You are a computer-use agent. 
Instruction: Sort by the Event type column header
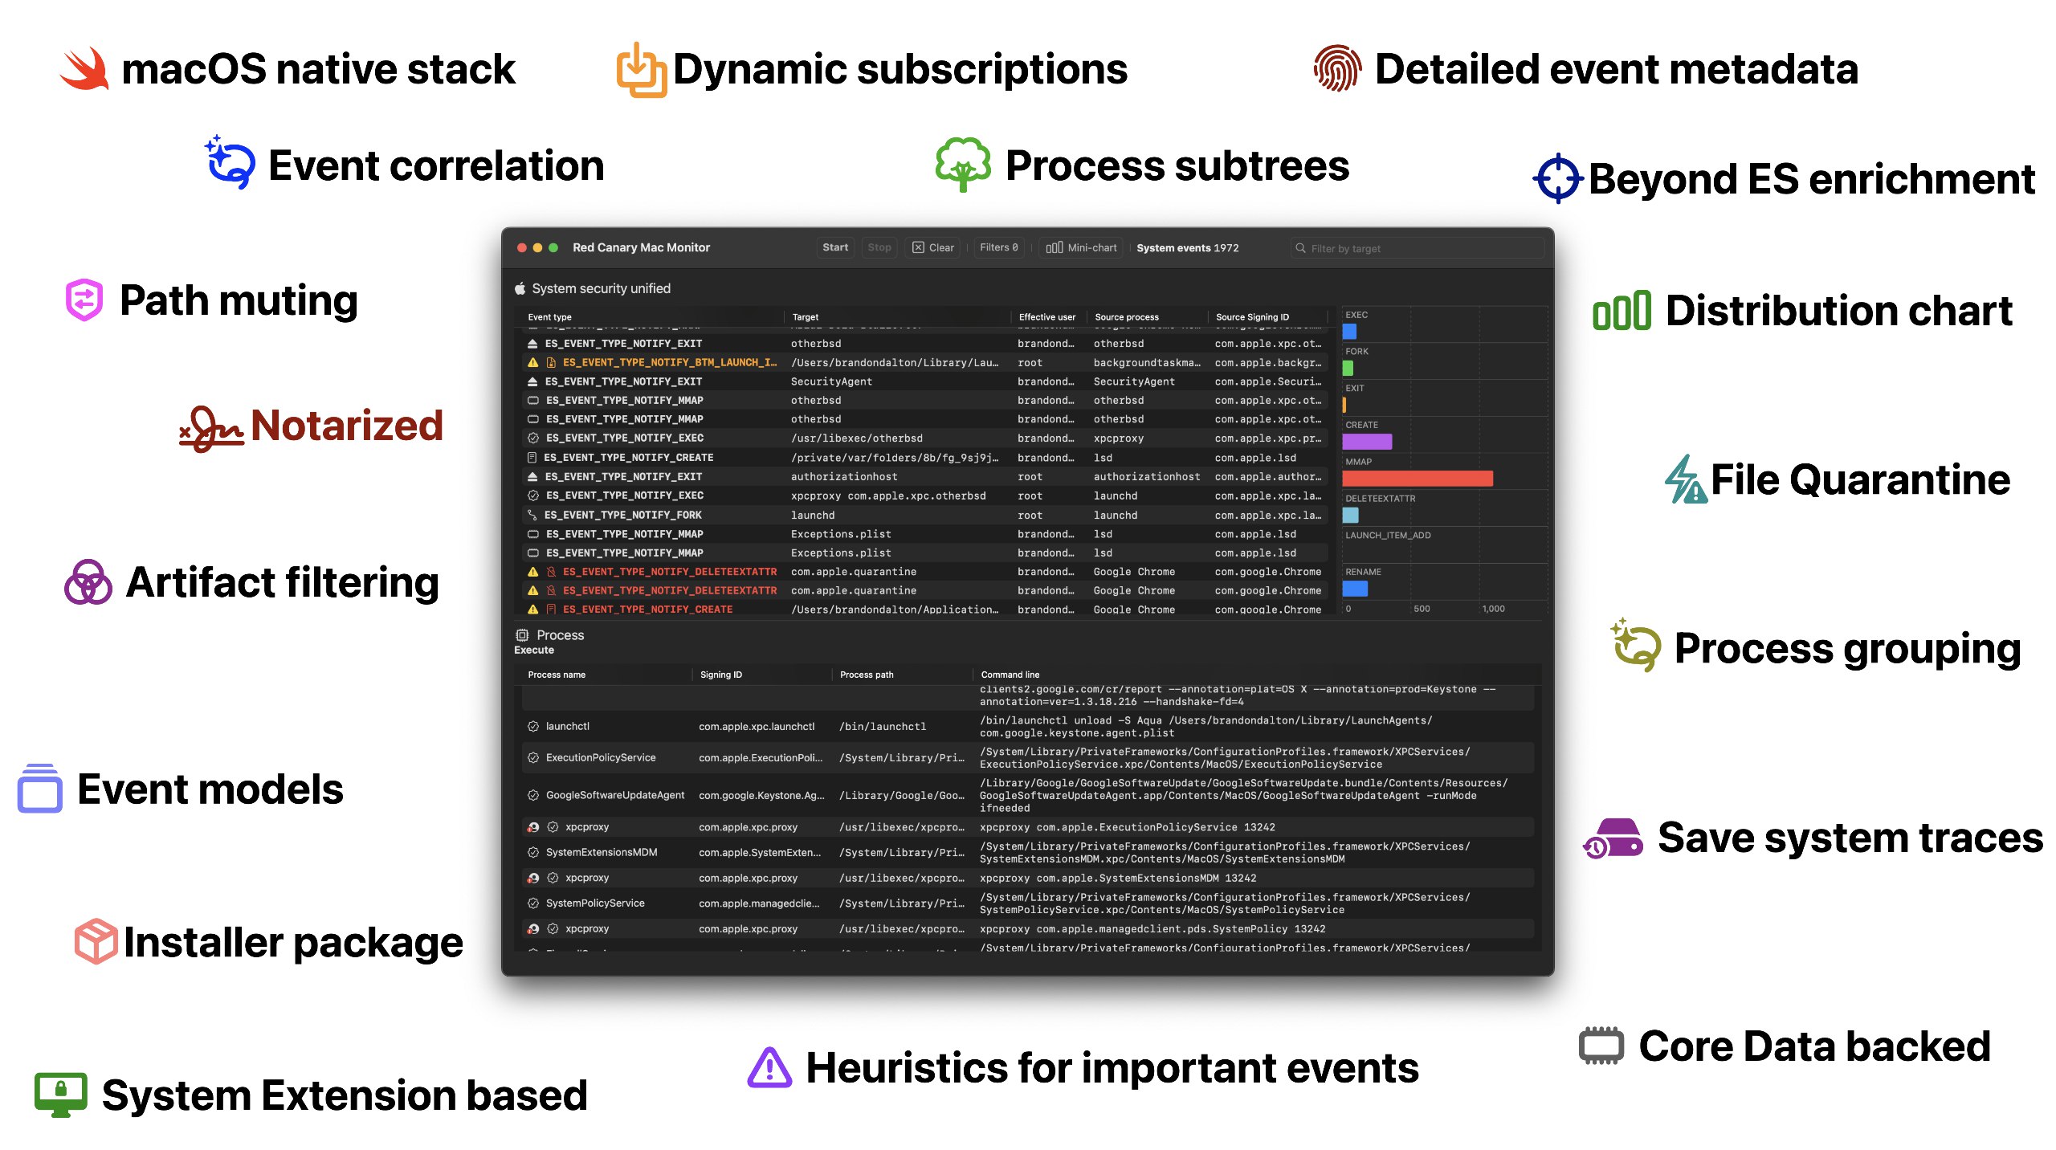pyautogui.click(x=550, y=317)
